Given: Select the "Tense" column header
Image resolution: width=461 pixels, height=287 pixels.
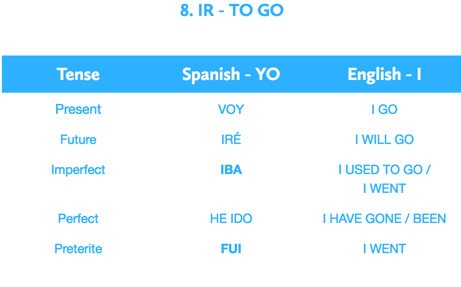Looking at the screenshot, I should tap(78, 74).
